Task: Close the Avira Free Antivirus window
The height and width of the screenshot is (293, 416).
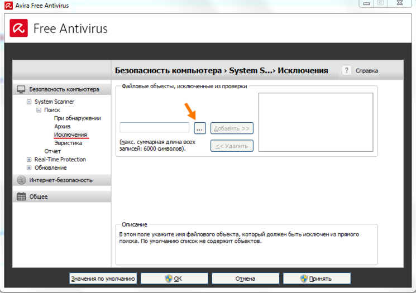Action: pos(400,3)
